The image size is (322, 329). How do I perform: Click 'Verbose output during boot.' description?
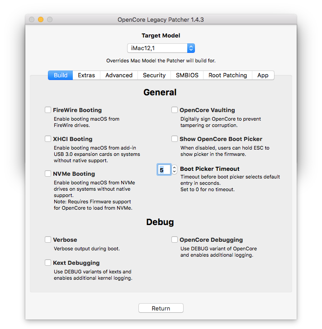point(87,249)
